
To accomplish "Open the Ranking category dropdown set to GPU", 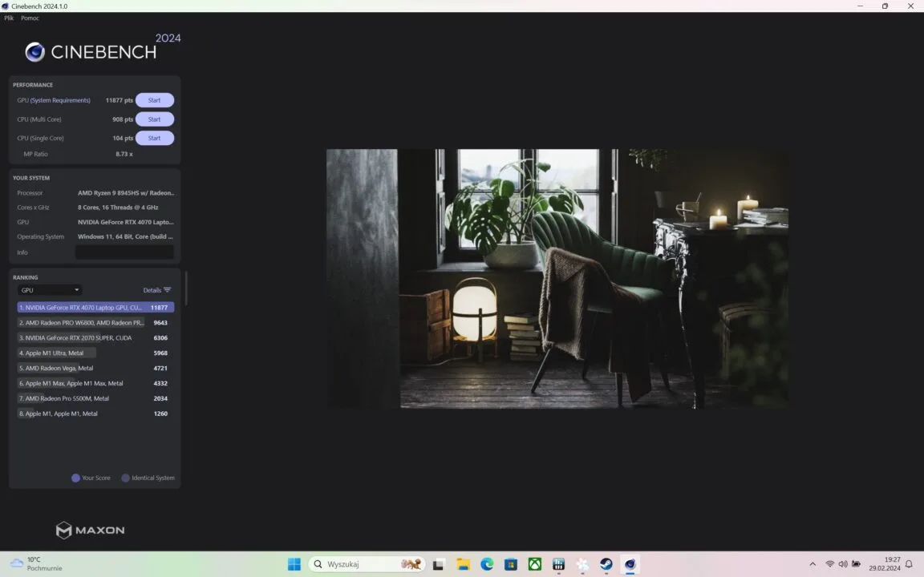I will click(49, 289).
